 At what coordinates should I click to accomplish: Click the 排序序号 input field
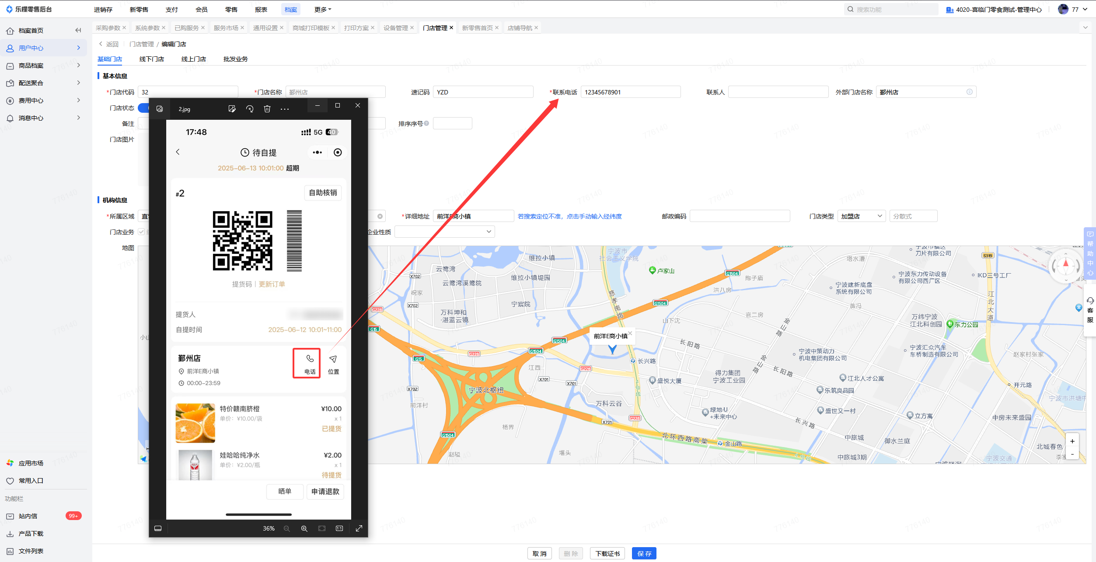point(453,124)
